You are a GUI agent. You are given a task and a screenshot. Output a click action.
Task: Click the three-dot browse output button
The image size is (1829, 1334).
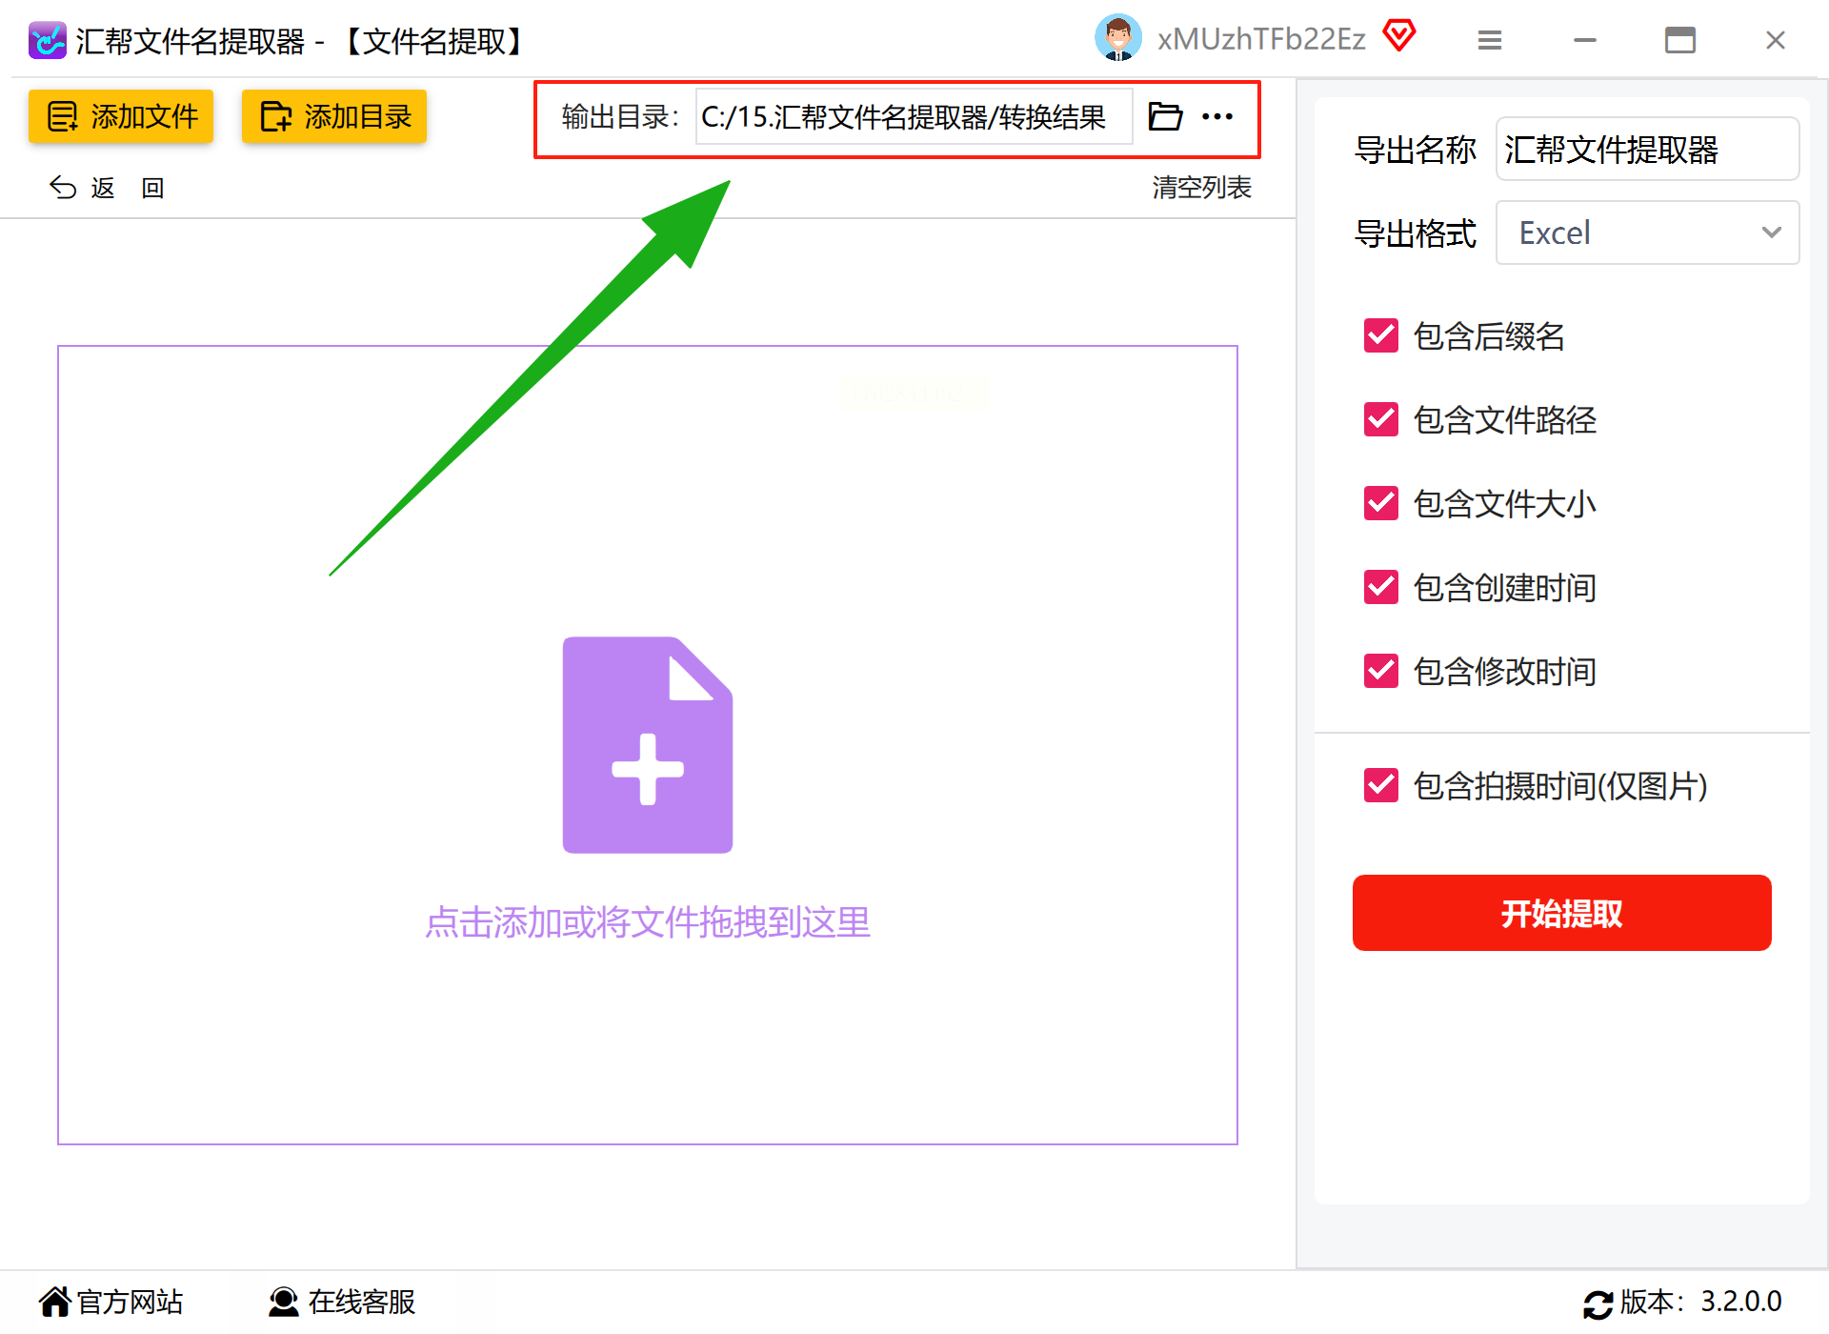click(1217, 116)
